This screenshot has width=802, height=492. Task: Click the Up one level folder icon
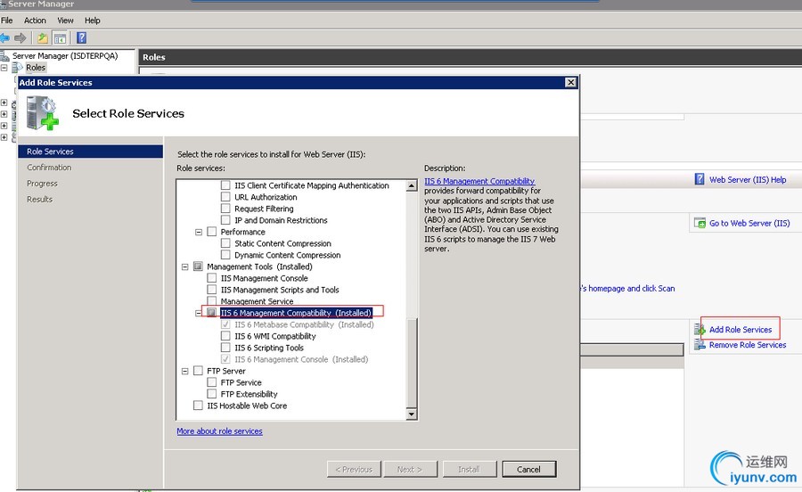tap(43, 37)
